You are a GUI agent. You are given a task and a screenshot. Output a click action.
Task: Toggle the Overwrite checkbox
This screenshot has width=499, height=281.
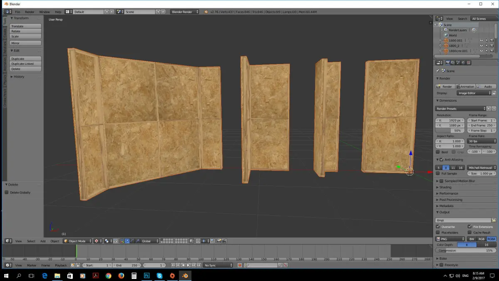[438, 227]
